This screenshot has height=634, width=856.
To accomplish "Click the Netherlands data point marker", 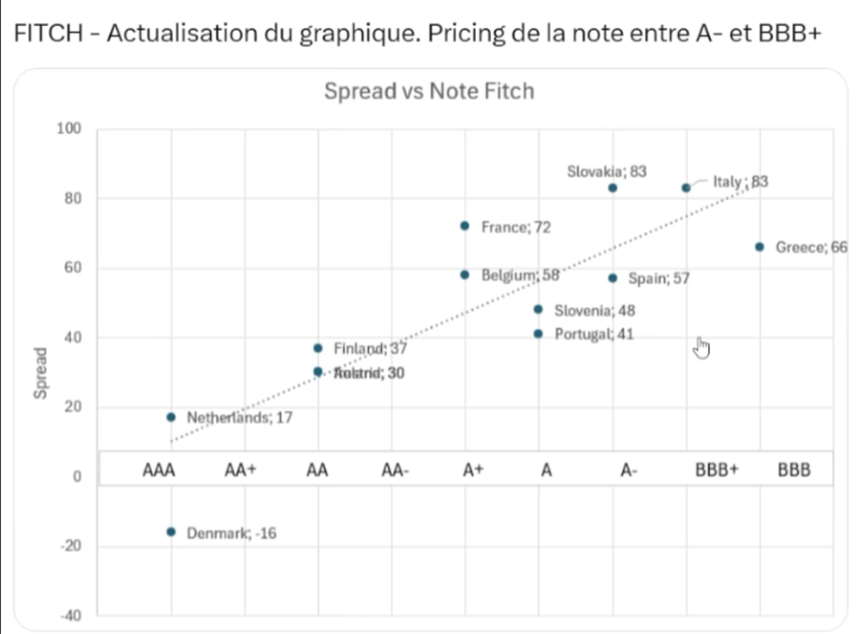I will click(171, 417).
